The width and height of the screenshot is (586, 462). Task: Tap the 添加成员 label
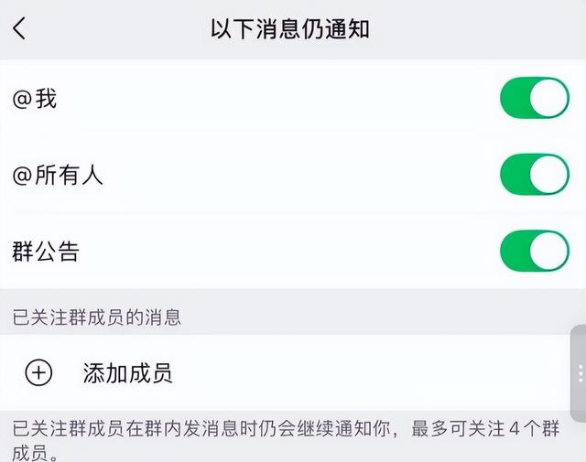(x=127, y=373)
